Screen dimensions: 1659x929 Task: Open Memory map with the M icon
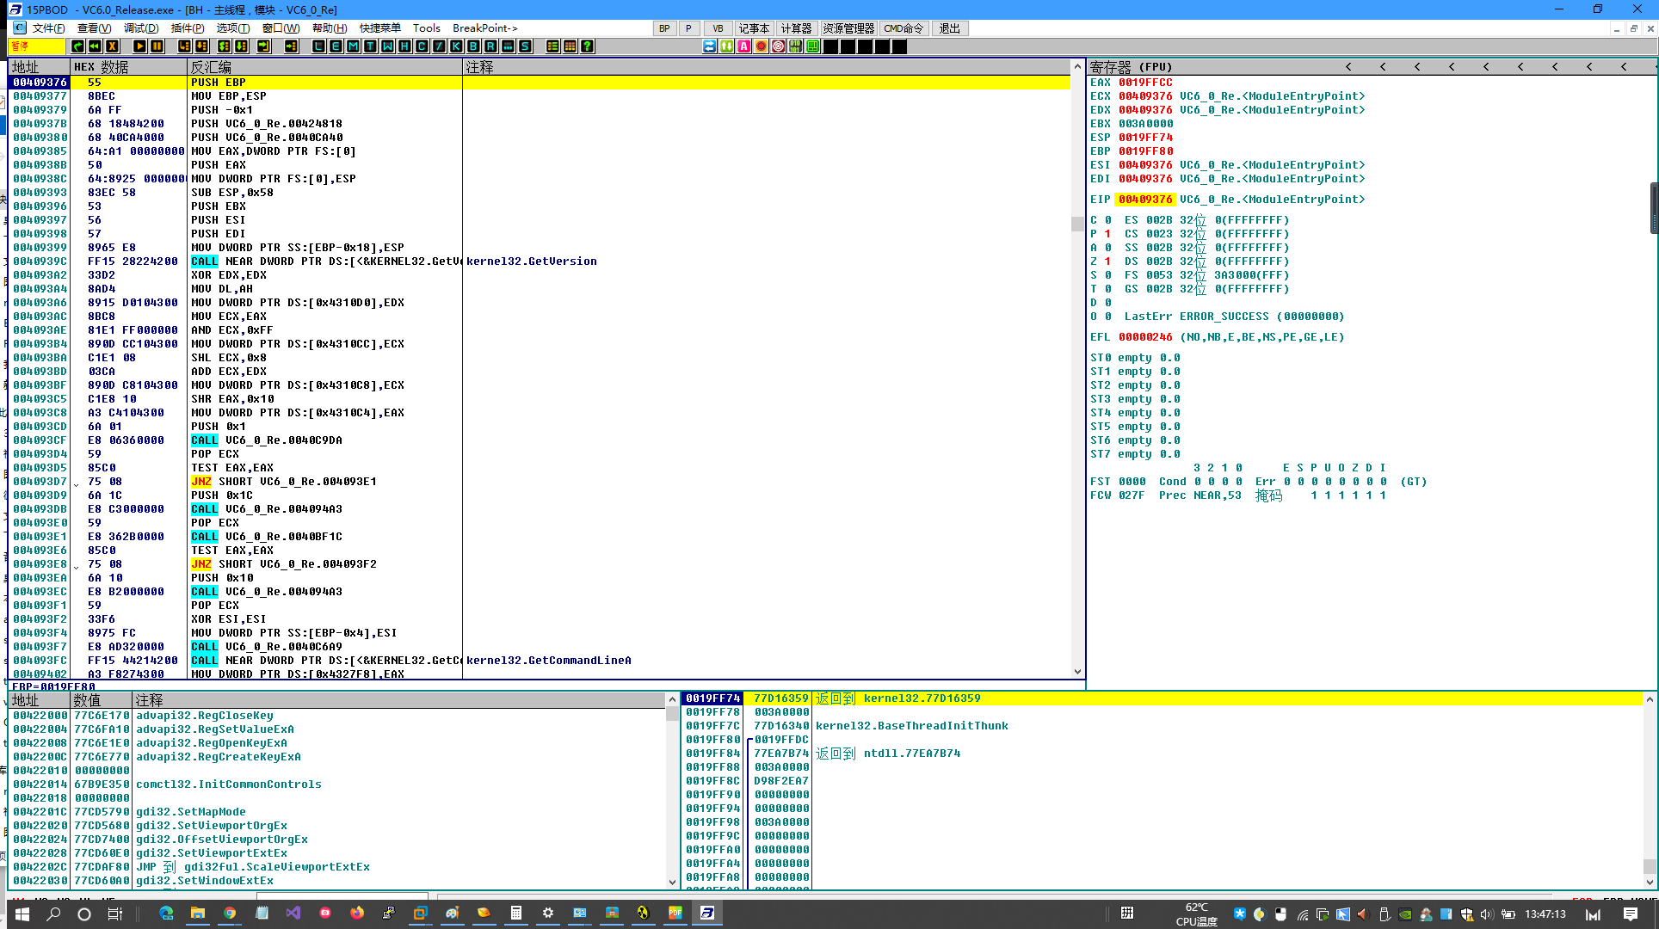353,46
